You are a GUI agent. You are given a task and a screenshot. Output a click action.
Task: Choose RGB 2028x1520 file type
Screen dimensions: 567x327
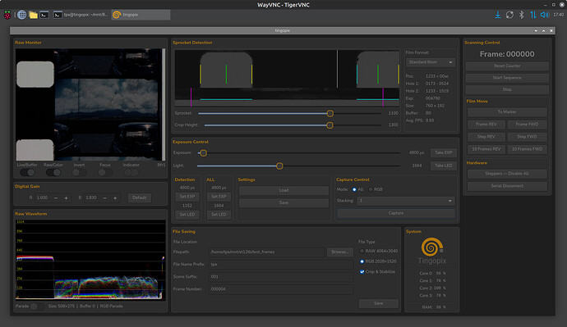click(x=362, y=261)
